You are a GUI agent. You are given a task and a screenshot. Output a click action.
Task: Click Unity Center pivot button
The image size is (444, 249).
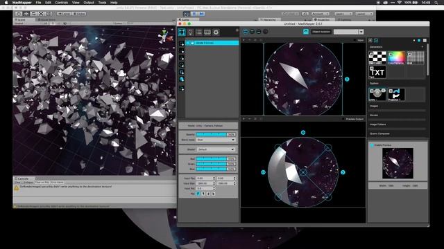tap(65, 14)
